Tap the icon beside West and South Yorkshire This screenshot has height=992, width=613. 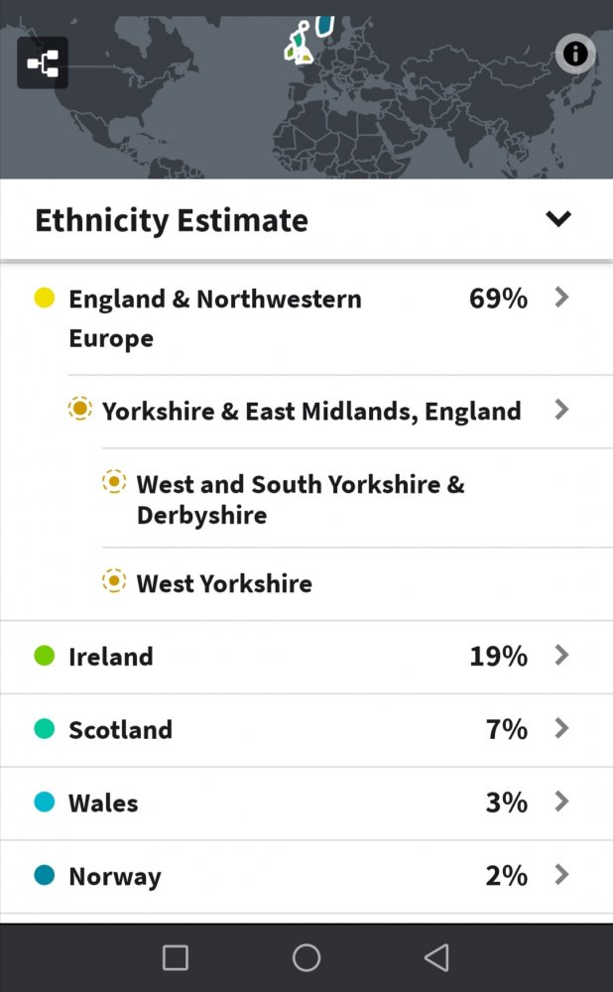pyautogui.click(x=114, y=482)
